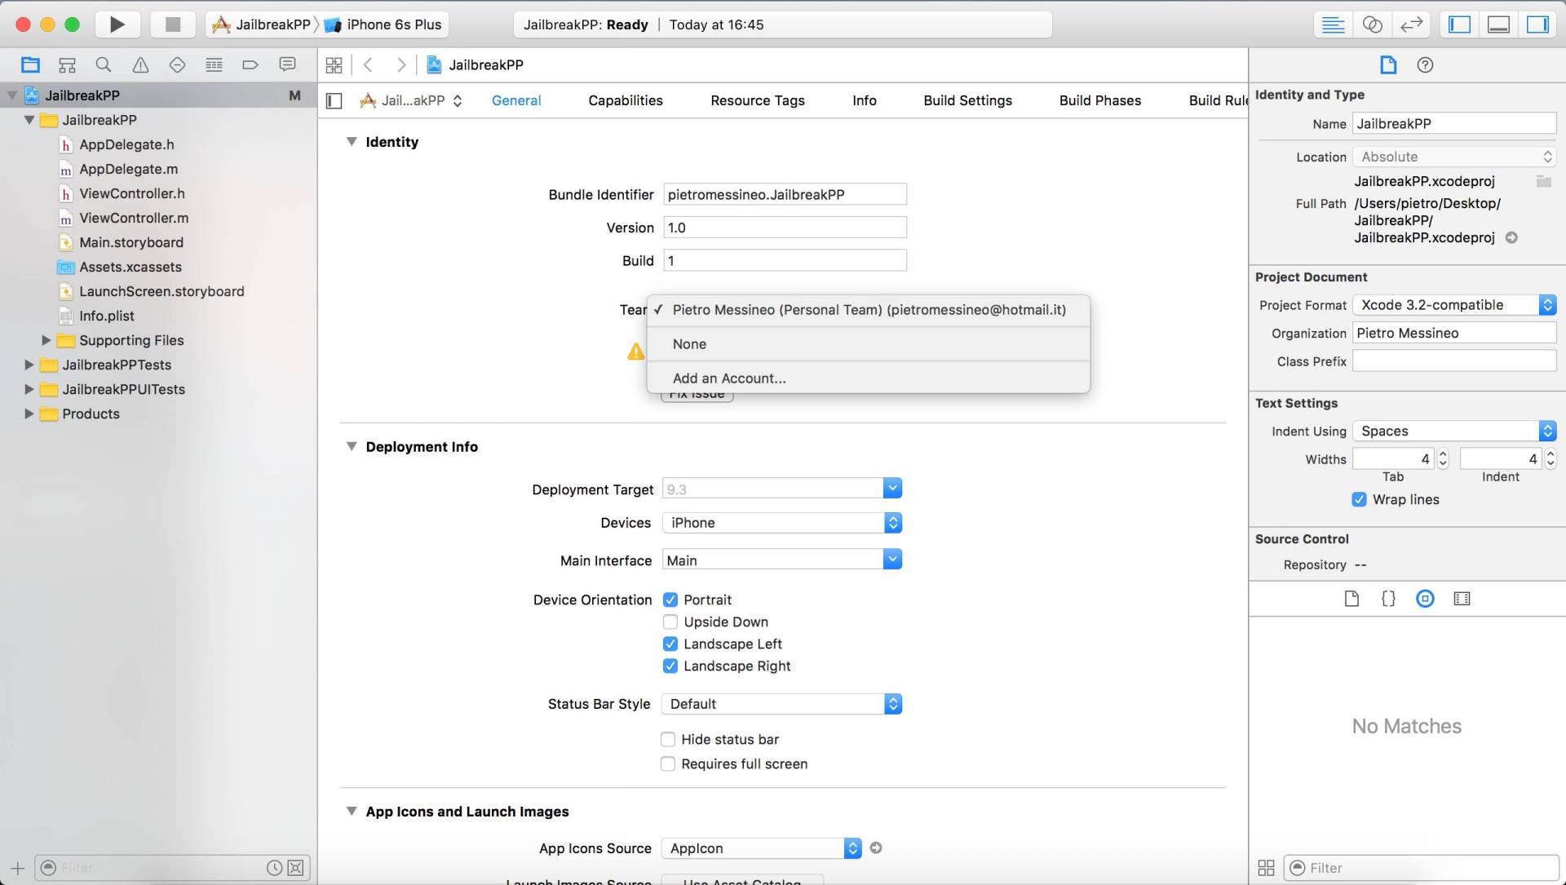Show the File inspector
Image resolution: width=1566 pixels, height=885 pixels.
(x=1388, y=64)
